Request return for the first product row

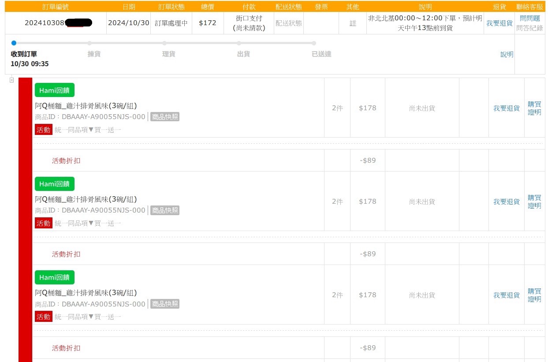506,108
